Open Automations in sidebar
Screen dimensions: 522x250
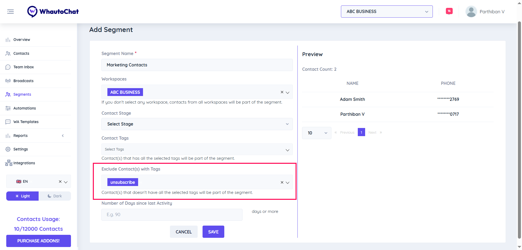click(x=24, y=108)
